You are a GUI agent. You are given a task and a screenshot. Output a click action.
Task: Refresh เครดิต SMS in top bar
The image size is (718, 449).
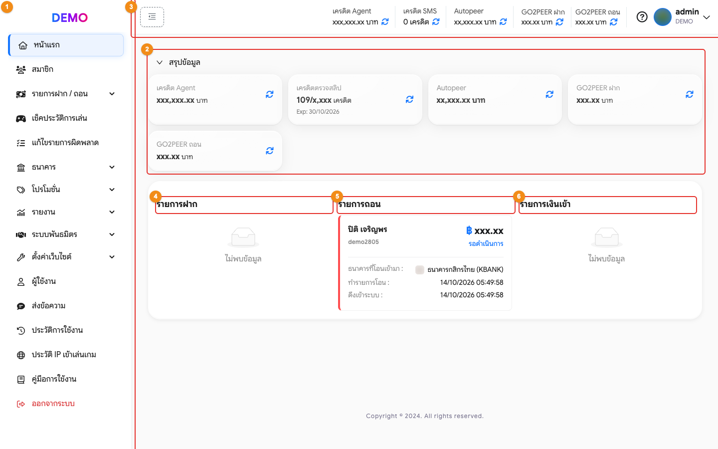pyautogui.click(x=436, y=22)
